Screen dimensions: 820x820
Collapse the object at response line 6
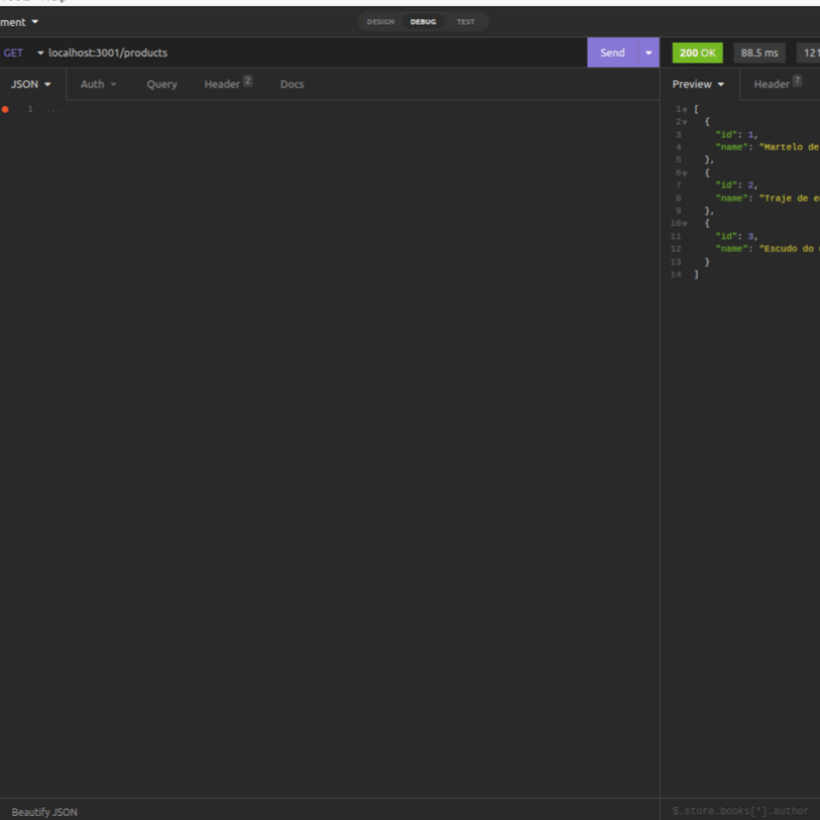click(x=684, y=174)
